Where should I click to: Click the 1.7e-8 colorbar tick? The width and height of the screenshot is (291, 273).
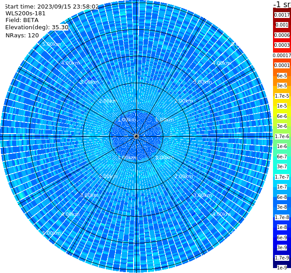282,217
